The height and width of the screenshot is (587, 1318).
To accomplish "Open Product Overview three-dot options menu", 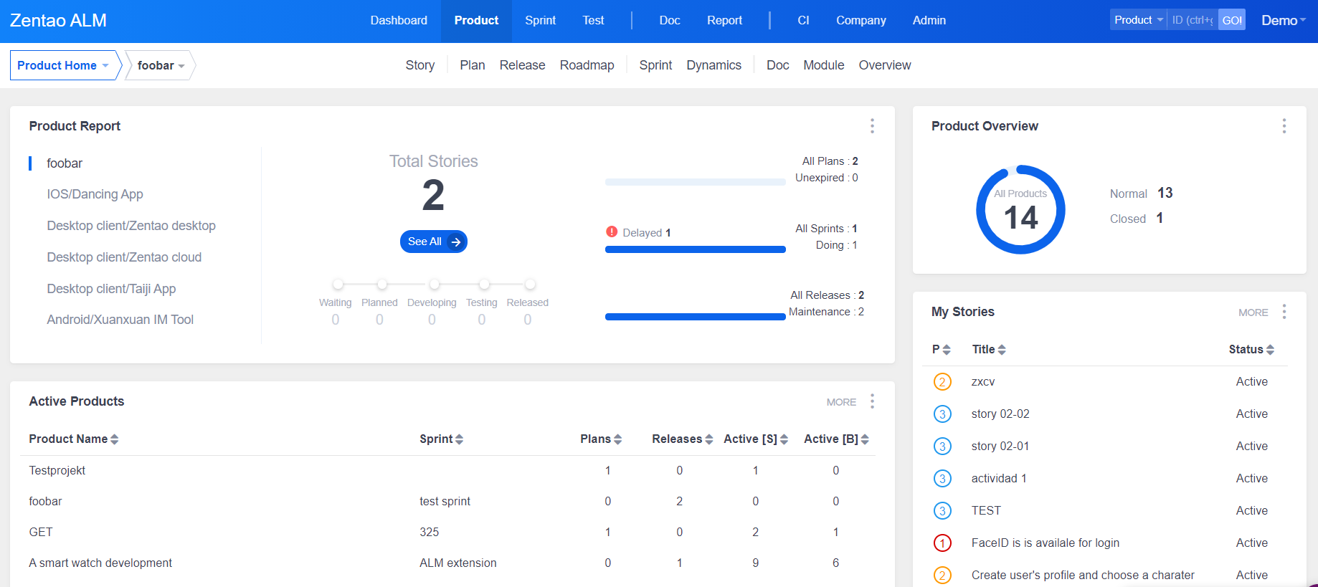I will [x=1284, y=126].
